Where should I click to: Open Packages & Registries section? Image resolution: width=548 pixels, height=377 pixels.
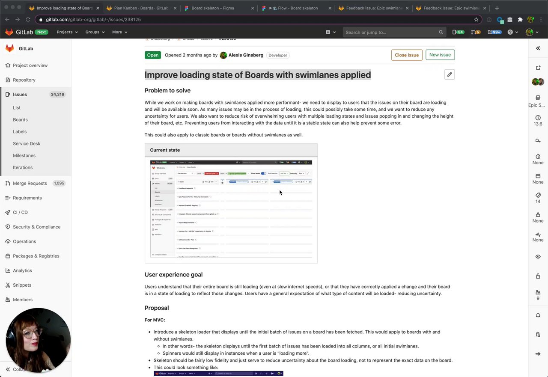36,256
